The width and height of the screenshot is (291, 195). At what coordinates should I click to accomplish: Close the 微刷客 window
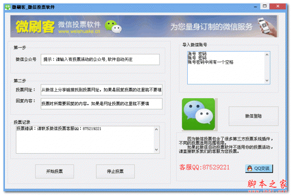(277, 6)
